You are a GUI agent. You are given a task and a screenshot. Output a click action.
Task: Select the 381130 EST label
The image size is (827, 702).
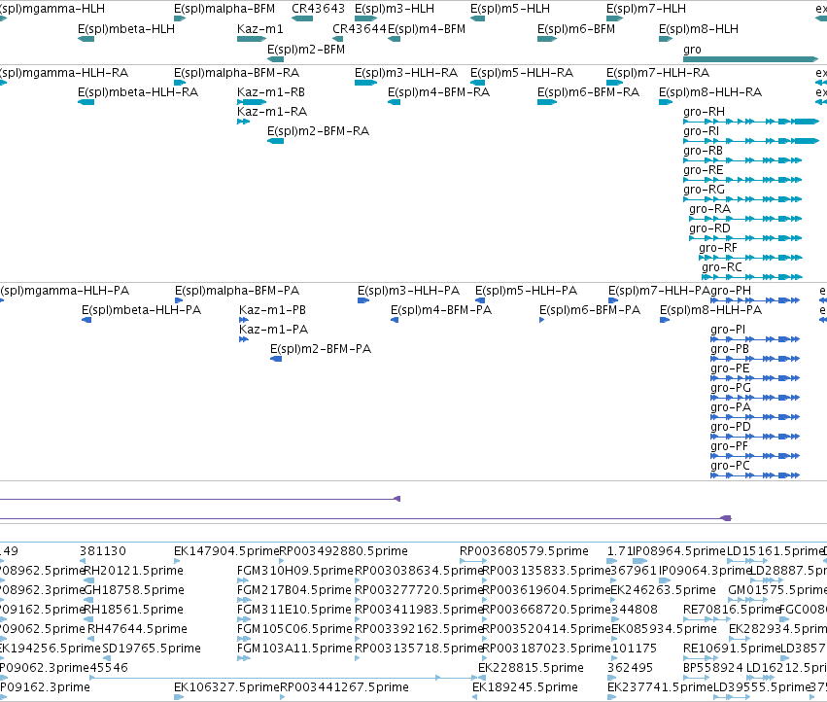pos(103,551)
